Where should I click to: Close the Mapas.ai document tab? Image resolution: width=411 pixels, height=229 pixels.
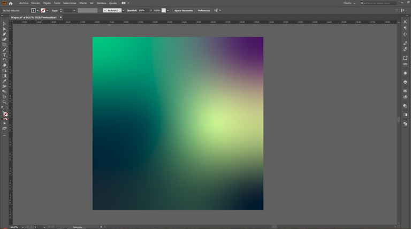tap(61, 17)
